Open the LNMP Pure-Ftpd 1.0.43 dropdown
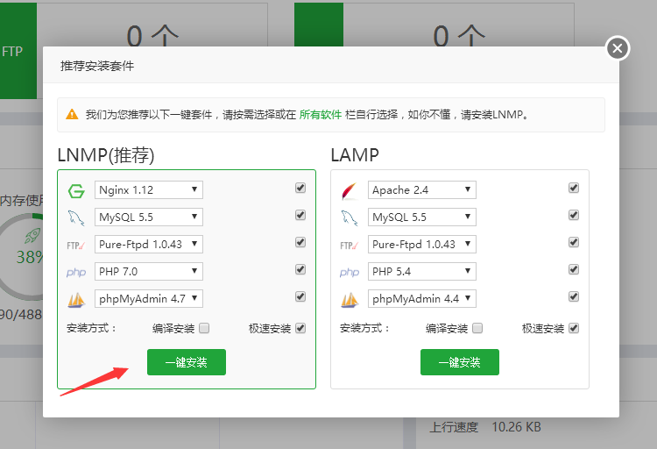 point(149,244)
